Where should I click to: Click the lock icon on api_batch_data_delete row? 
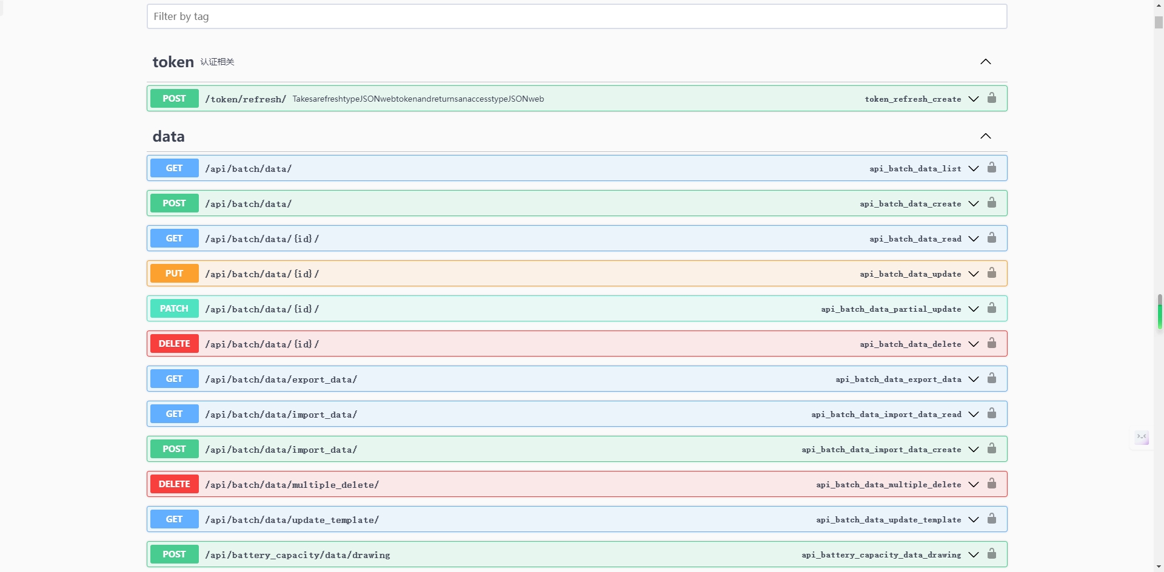click(x=992, y=343)
